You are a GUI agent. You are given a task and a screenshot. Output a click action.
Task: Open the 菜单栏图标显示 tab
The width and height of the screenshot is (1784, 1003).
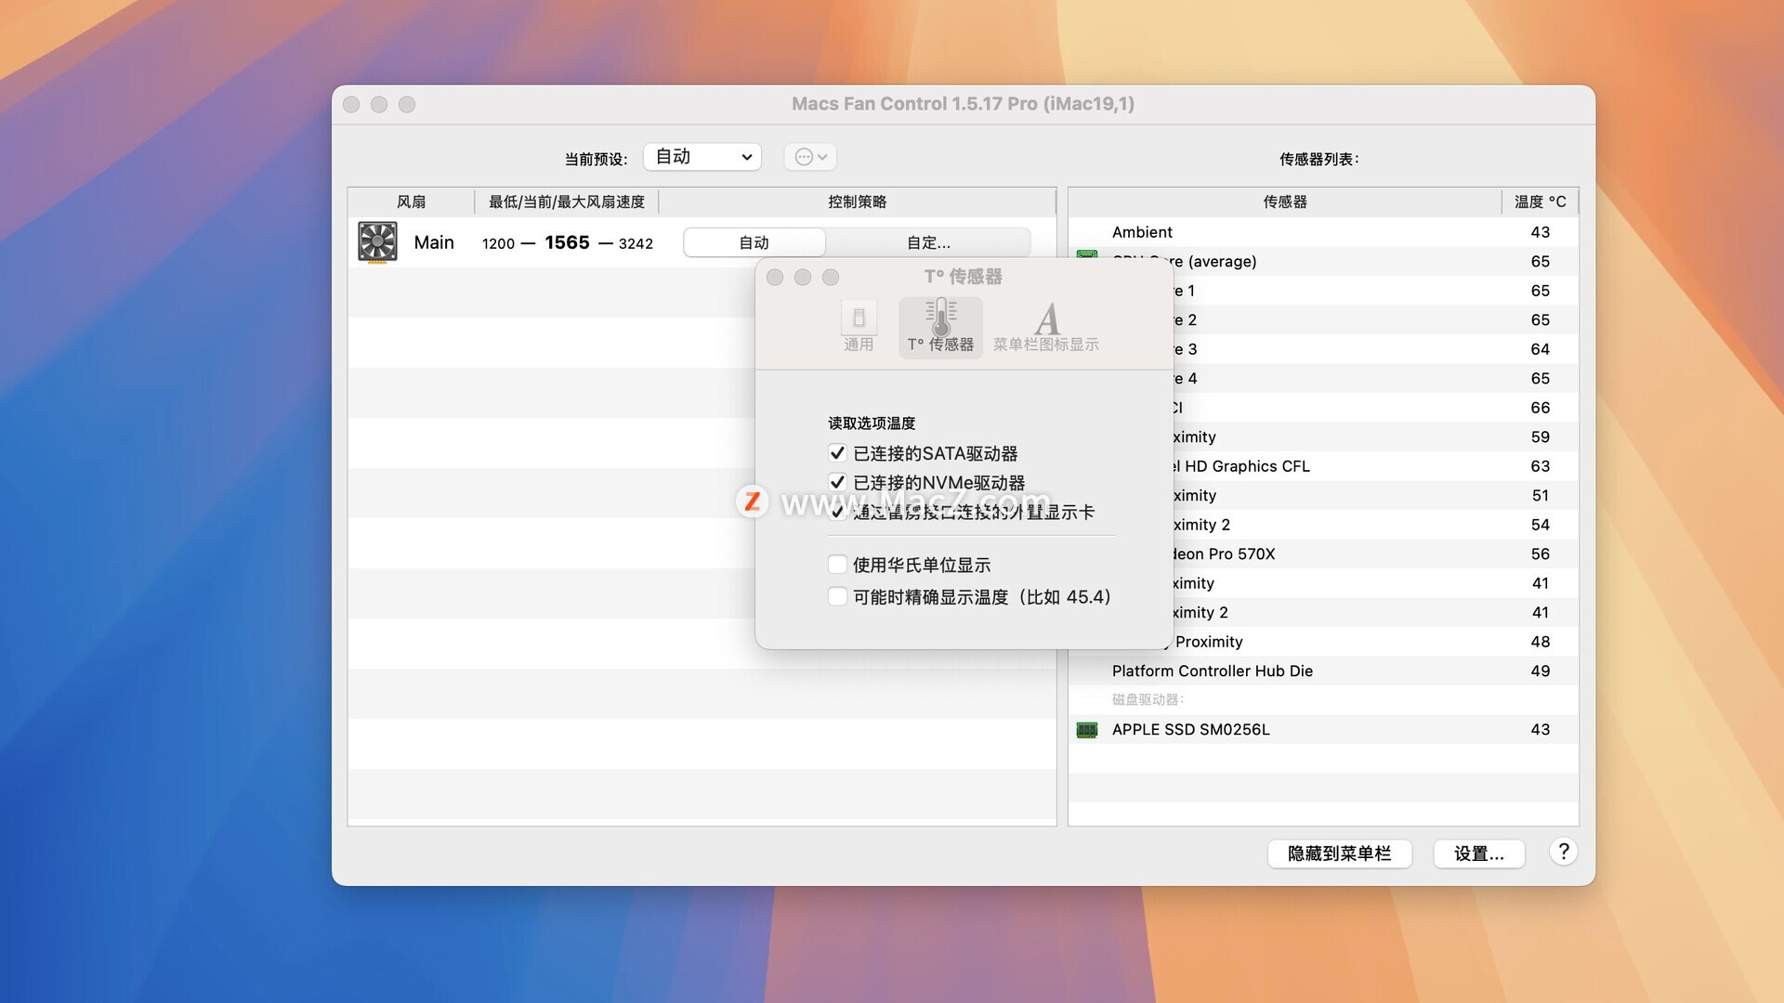coord(1046,327)
